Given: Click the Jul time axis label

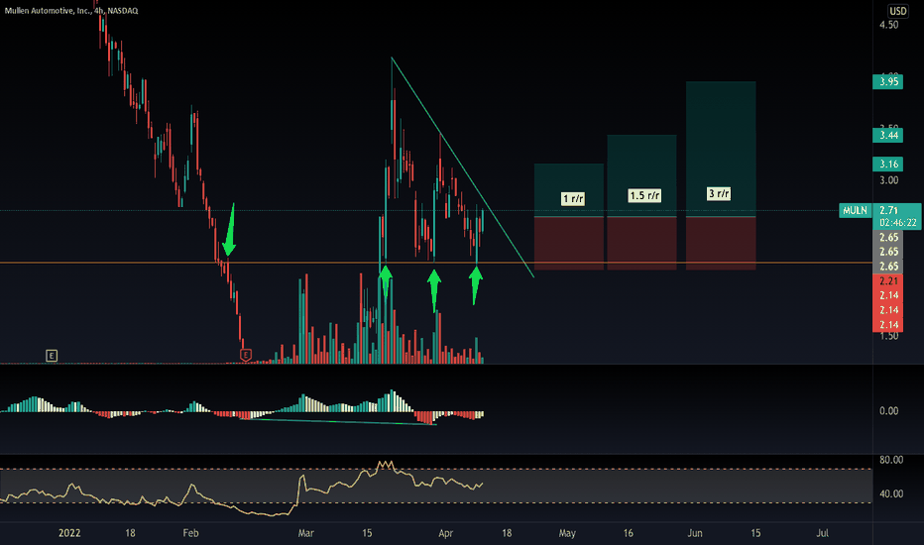Looking at the screenshot, I should 822,533.
